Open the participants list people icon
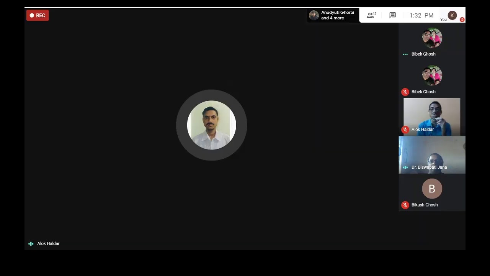The height and width of the screenshot is (276, 490). tap(370, 15)
